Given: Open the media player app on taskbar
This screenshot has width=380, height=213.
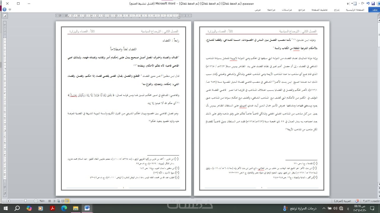Looking at the screenshot, I should pyautogui.click(x=41, y=208).
